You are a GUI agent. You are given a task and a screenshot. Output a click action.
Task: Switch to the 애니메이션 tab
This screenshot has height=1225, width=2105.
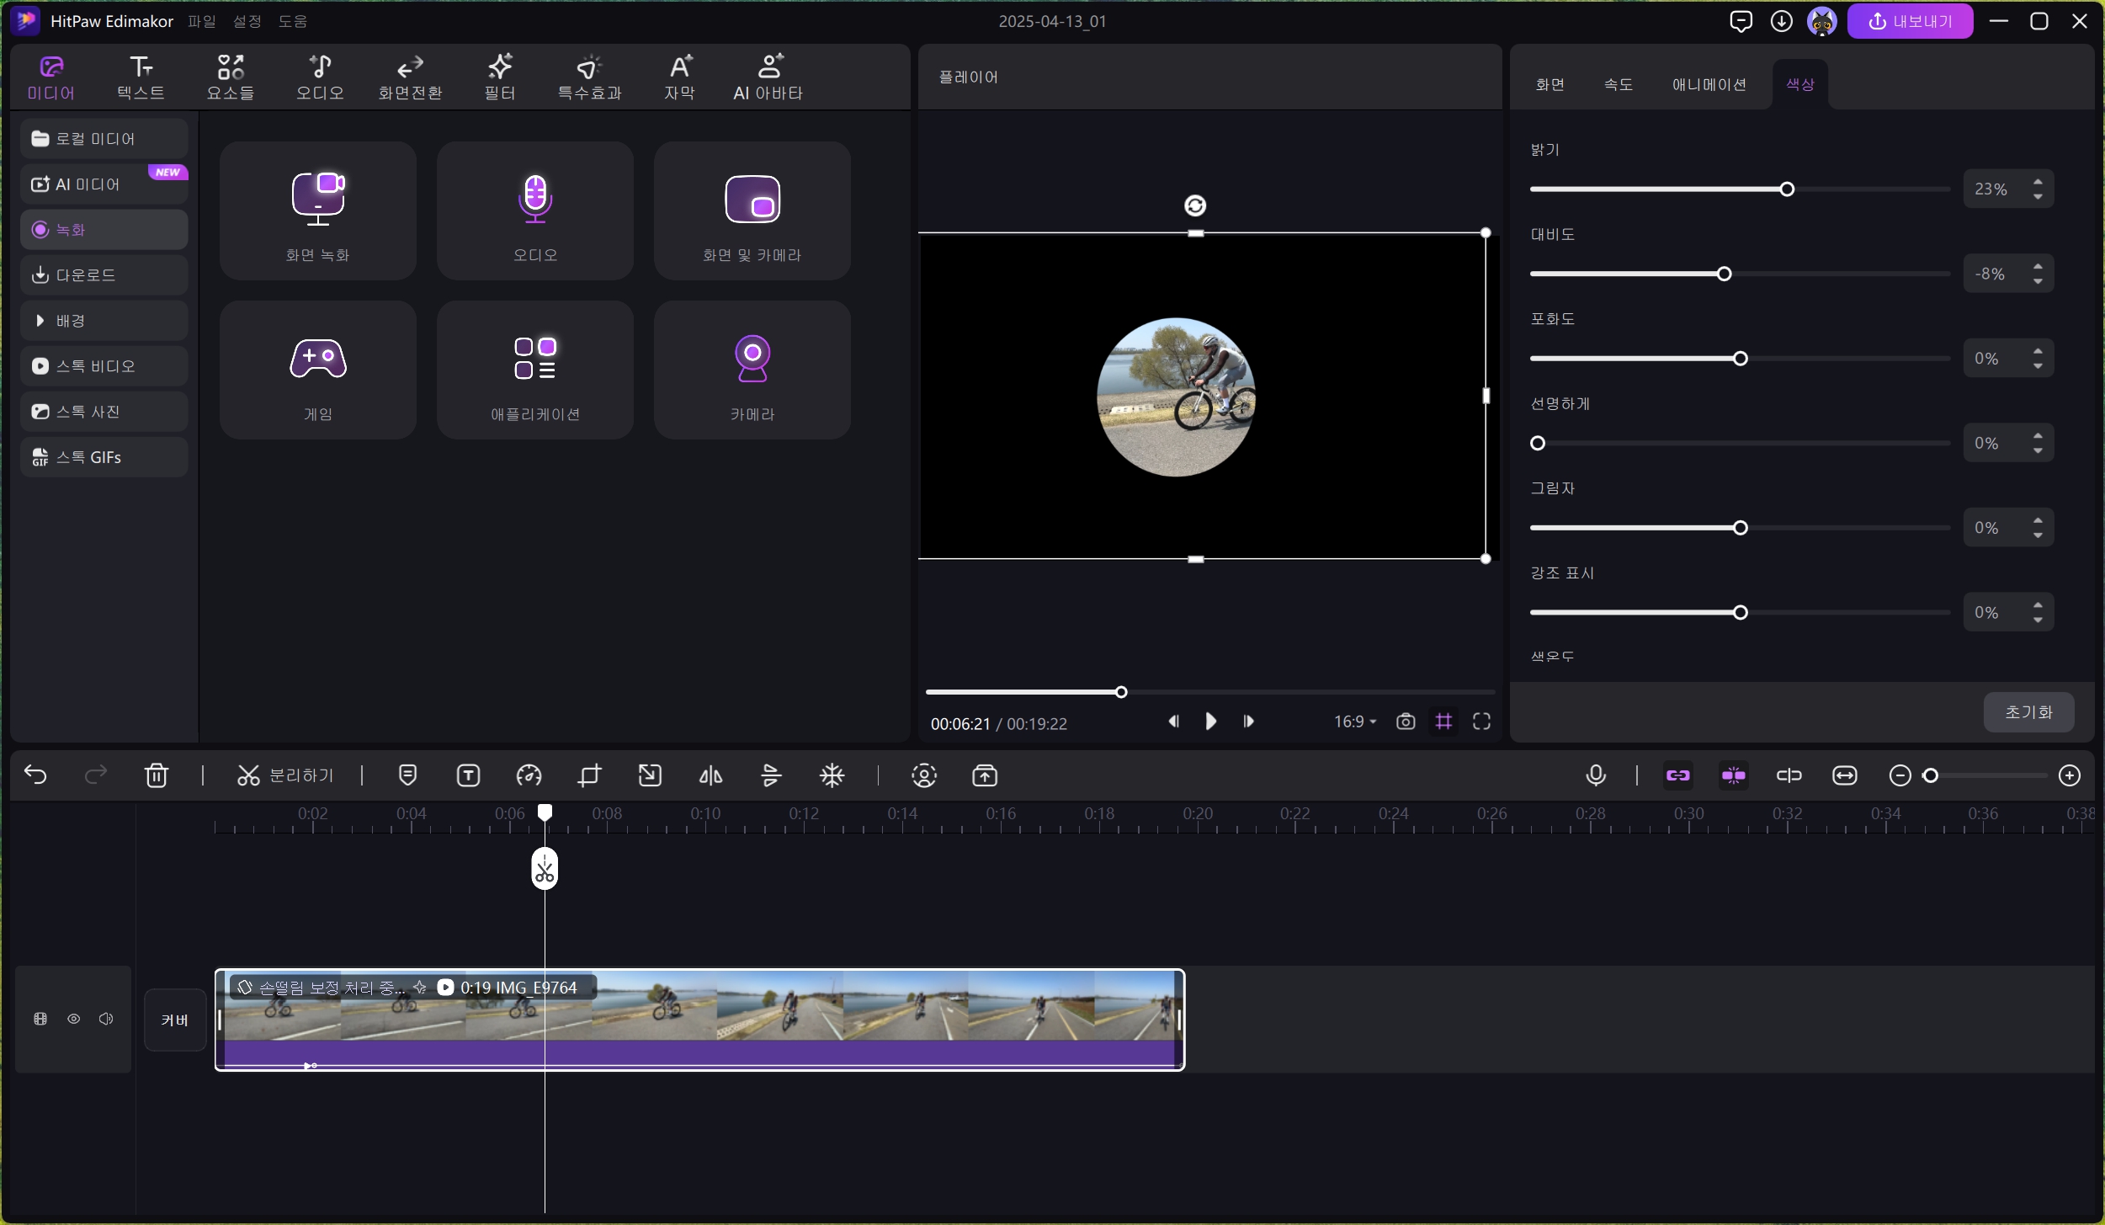pyautogui.click(x=1709, y=84)
